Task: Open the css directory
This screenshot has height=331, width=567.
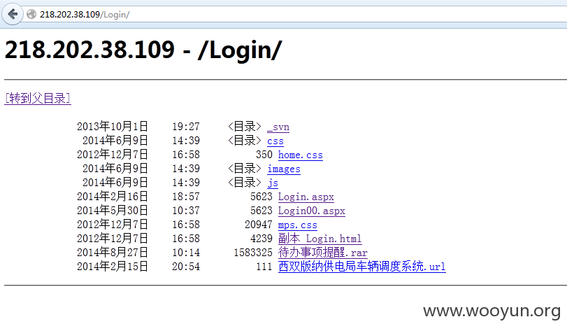Action: pyautogui.click(x=275, y=141)
